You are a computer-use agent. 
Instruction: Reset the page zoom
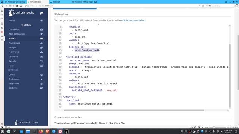[207, 127]
